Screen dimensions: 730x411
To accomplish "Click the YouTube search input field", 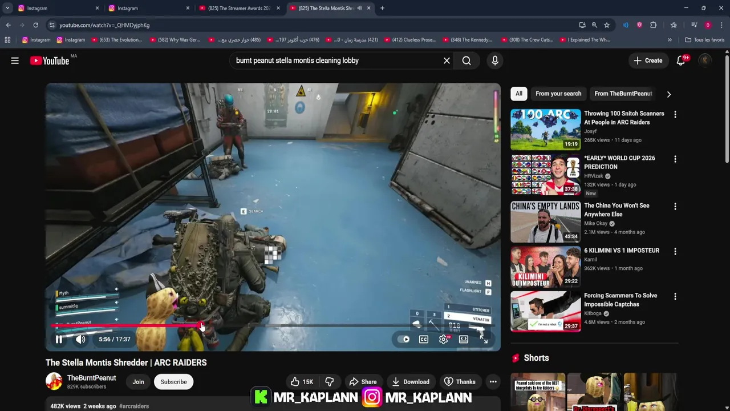I will (x=336, y=61).
